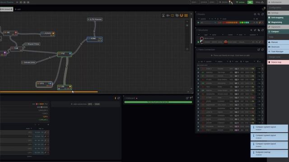Viewport: 289px width, 162px height.
Task: Toggle Compact layout in the map menu
Action: (x=278, y=31)
